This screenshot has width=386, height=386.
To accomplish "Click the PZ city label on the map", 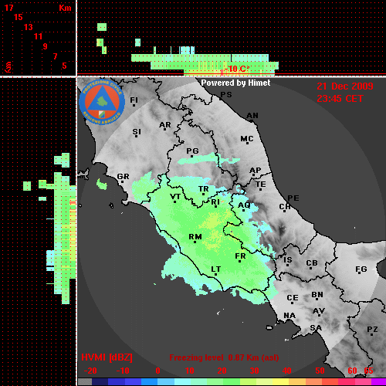I will [x=372, y=329].
